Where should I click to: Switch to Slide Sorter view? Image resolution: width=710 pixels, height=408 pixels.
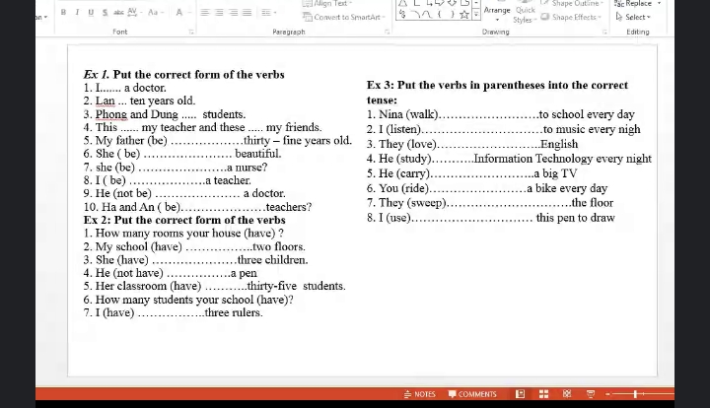point(543,394)
